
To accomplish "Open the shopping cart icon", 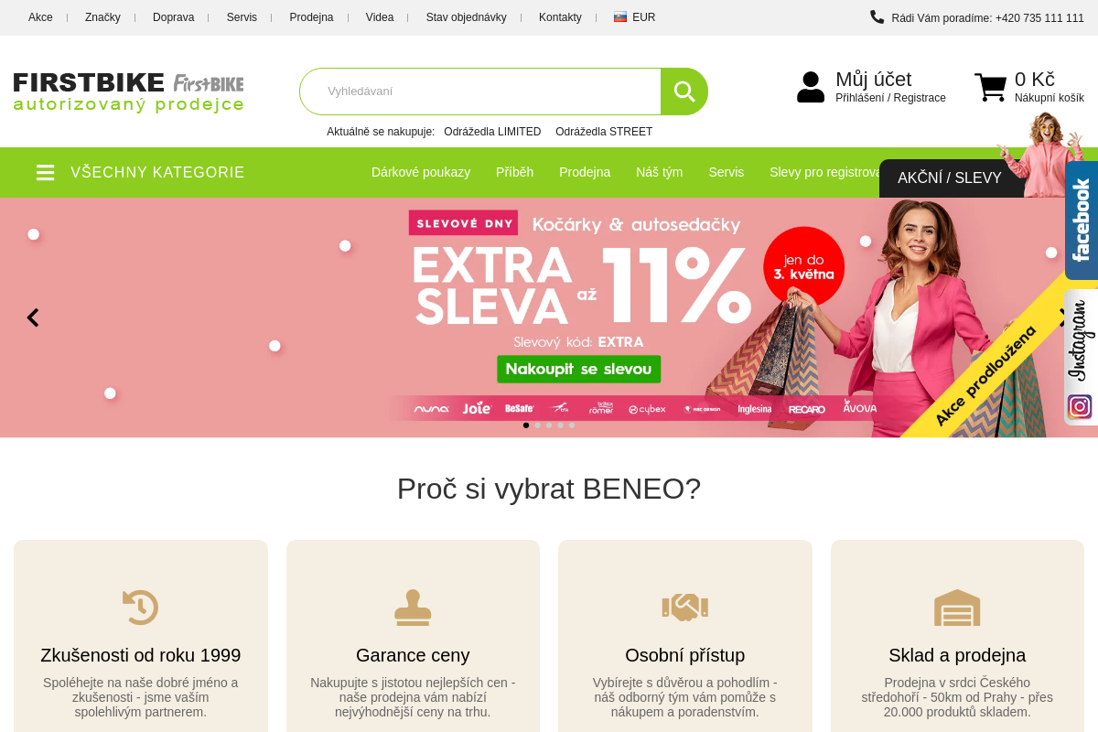I will click(x=990, y=88).
